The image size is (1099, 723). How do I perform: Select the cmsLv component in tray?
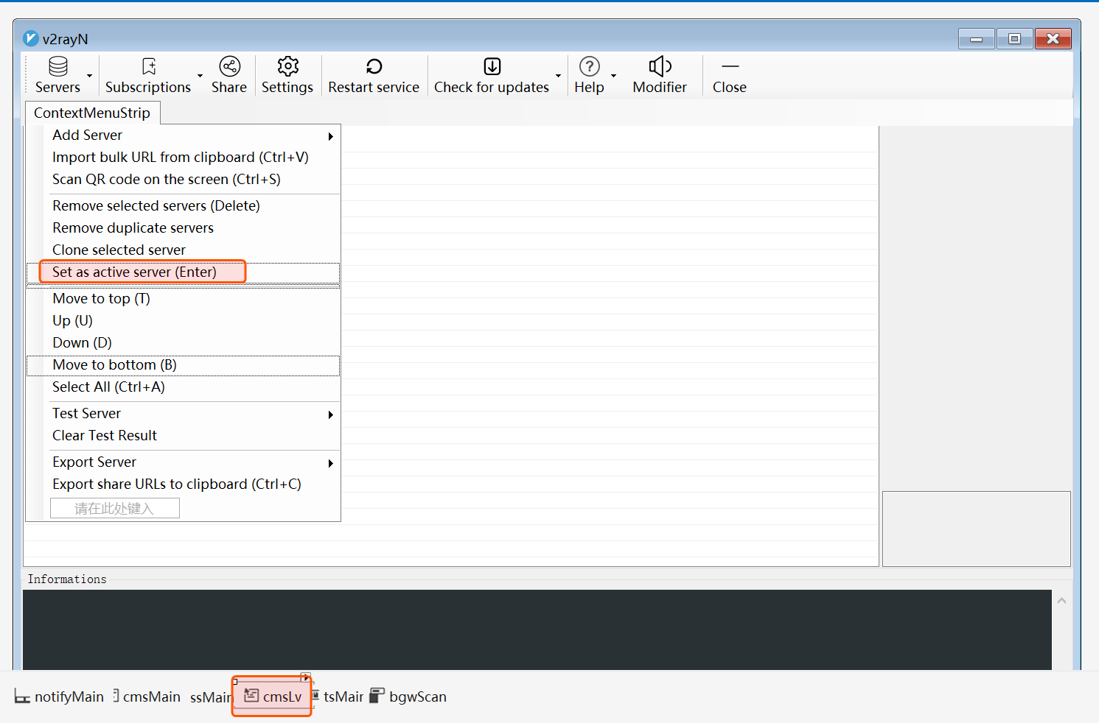(273, 696)
